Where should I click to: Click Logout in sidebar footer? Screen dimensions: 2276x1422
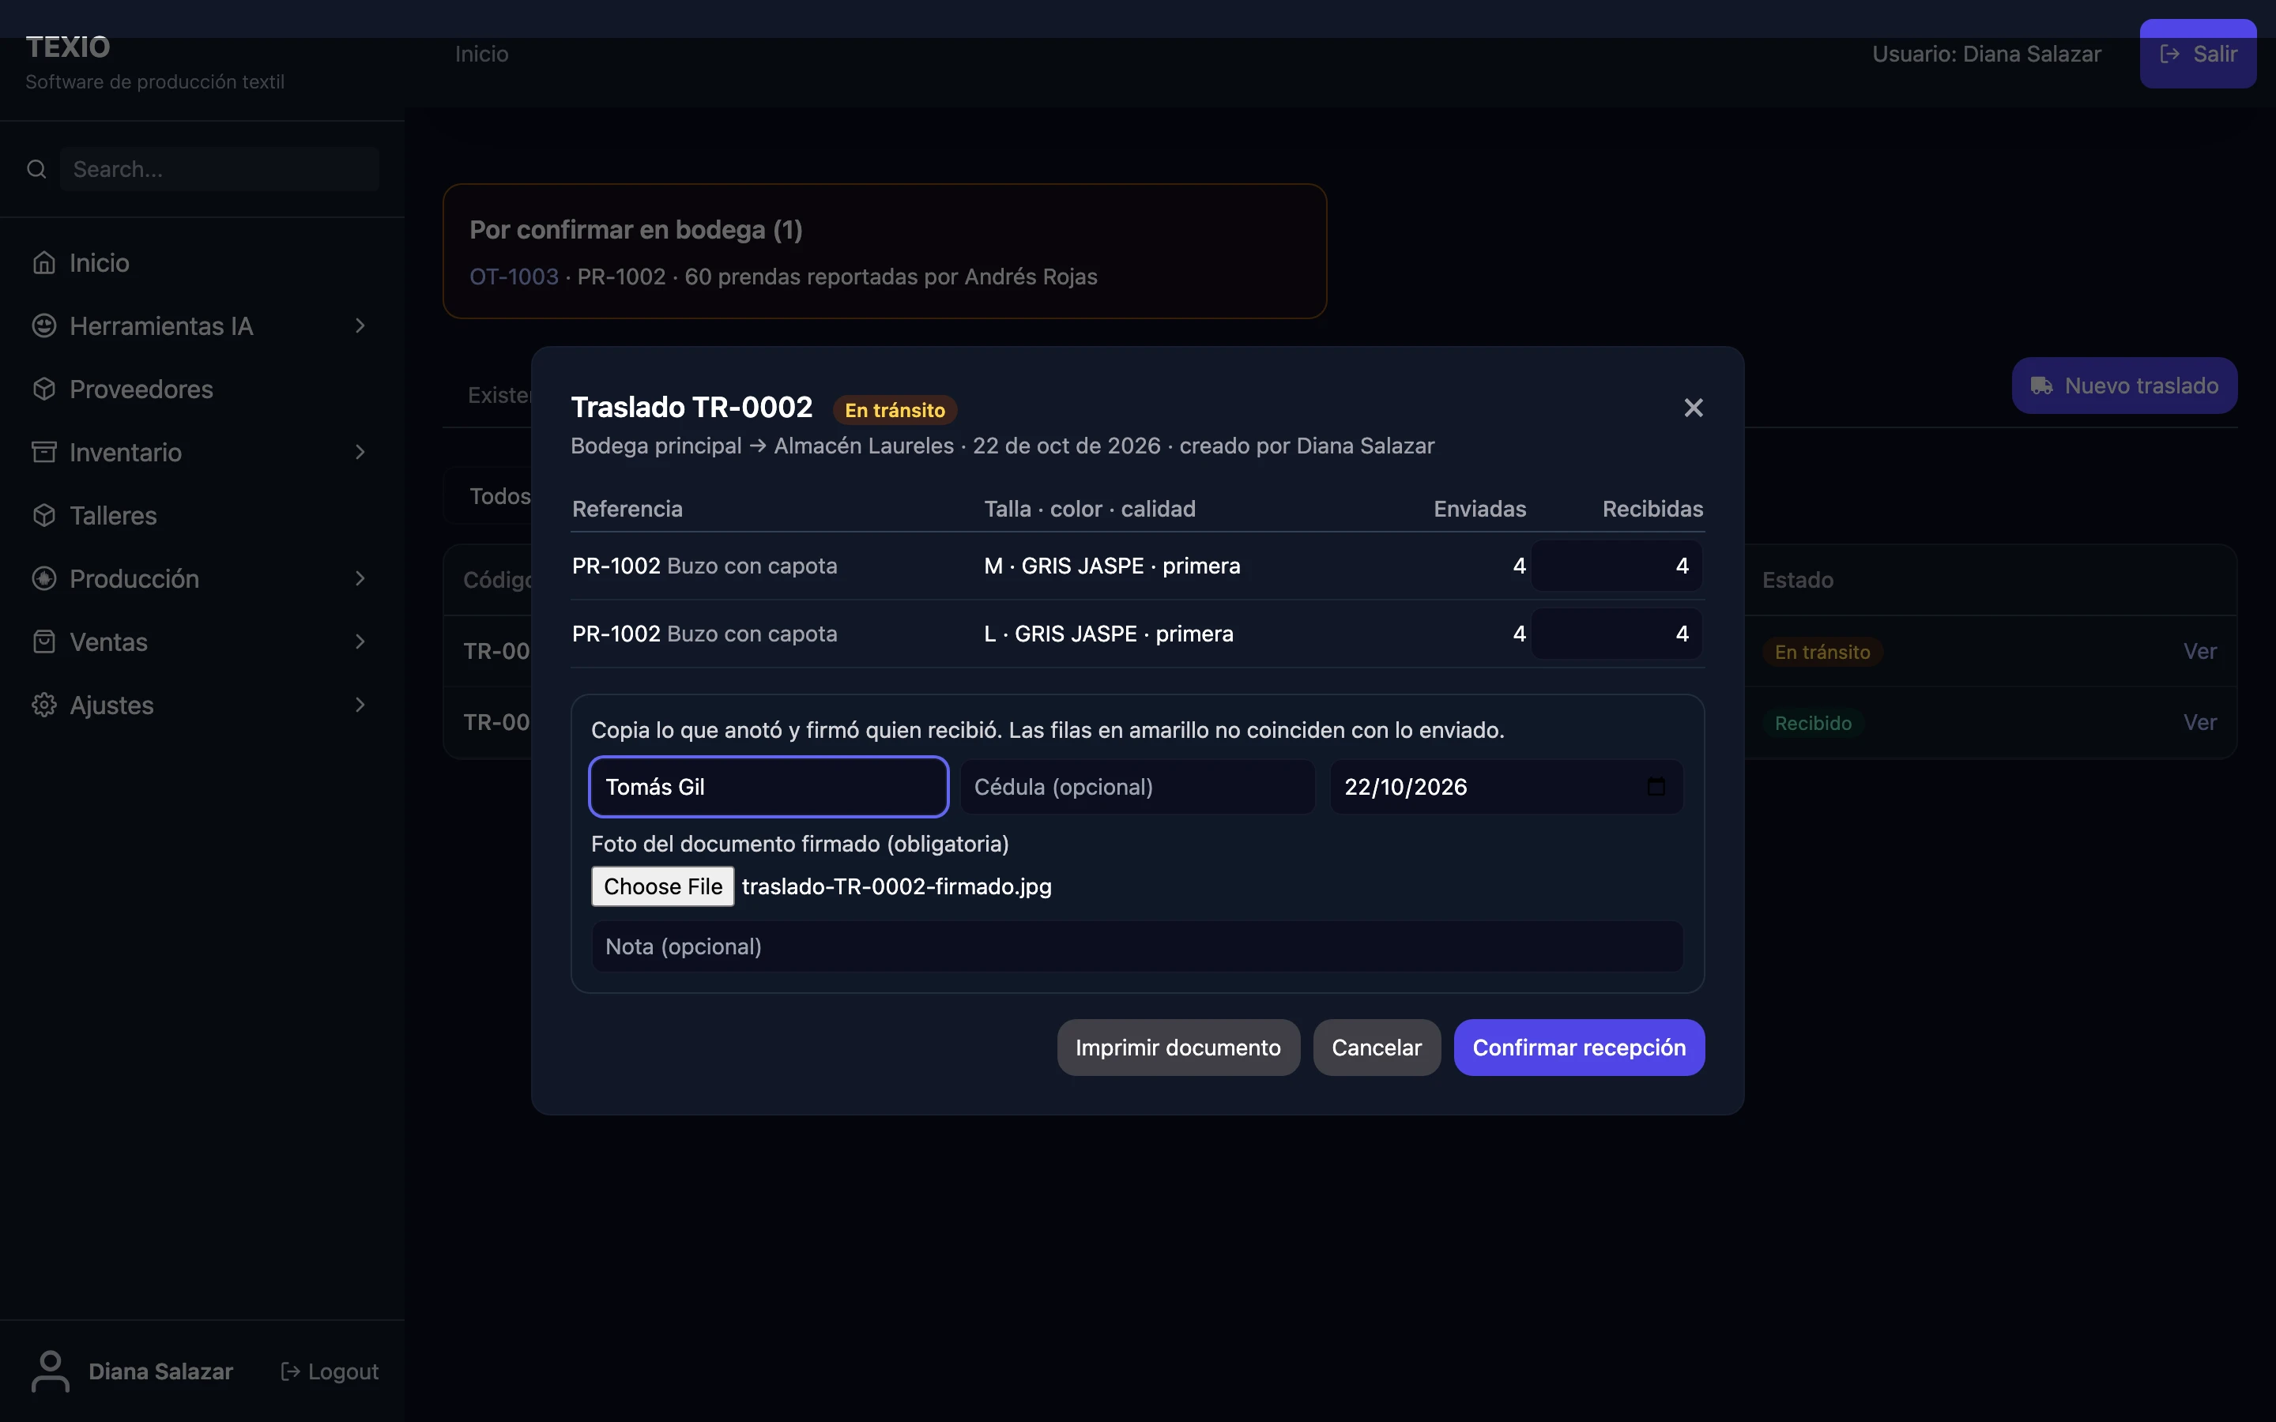330,1371
